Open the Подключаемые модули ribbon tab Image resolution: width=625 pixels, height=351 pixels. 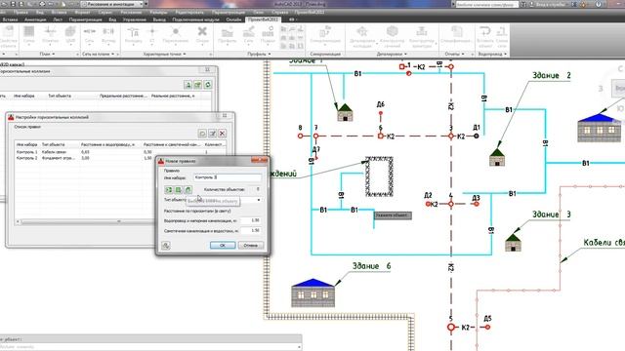195,19
